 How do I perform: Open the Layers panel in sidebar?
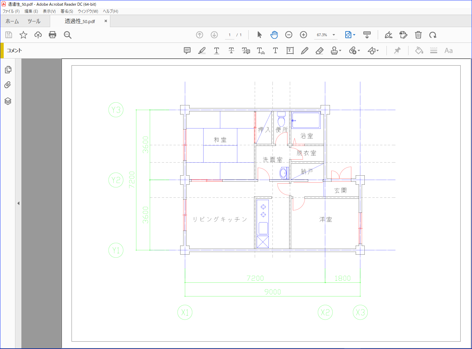click(x=8, y=101)
